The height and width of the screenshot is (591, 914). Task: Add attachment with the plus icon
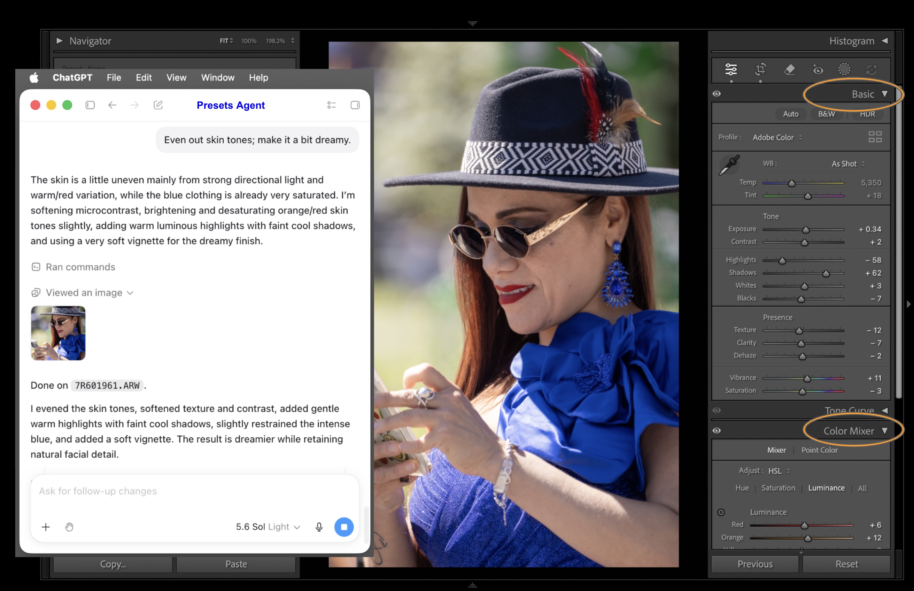point(46,527)
